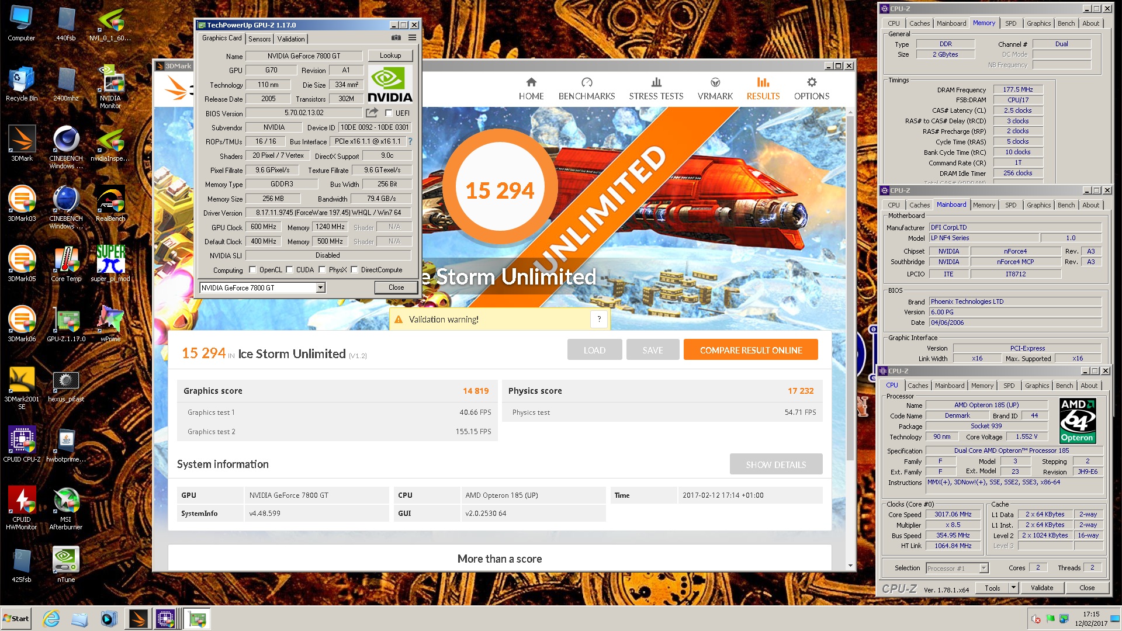The width and height of the screenshot is (1122, 631).
Task: Launch the nTune desktop icon
Action: click(66, 564)
